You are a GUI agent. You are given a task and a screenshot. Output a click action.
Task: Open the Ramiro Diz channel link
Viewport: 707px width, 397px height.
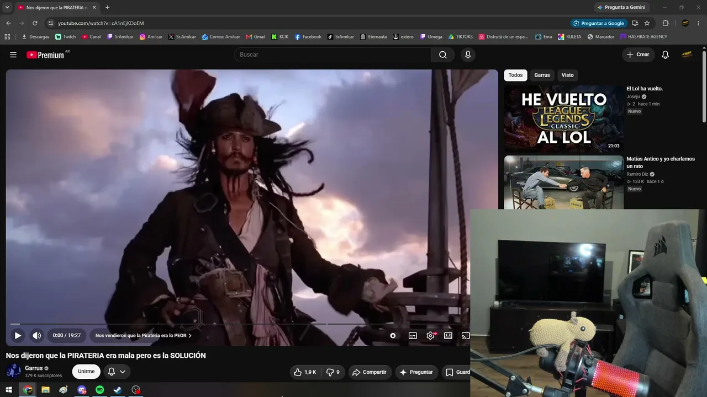pyautogui.click(x=637, y=174)
